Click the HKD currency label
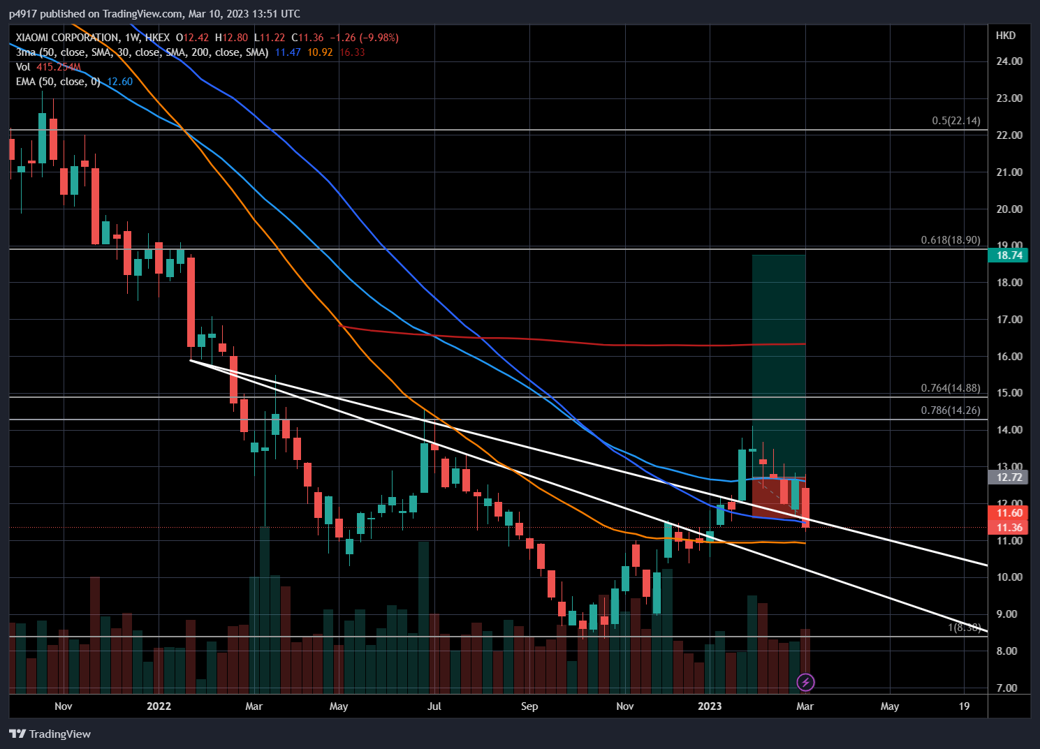Viewport: 1040px width, 749px height. click(1006, 36)
